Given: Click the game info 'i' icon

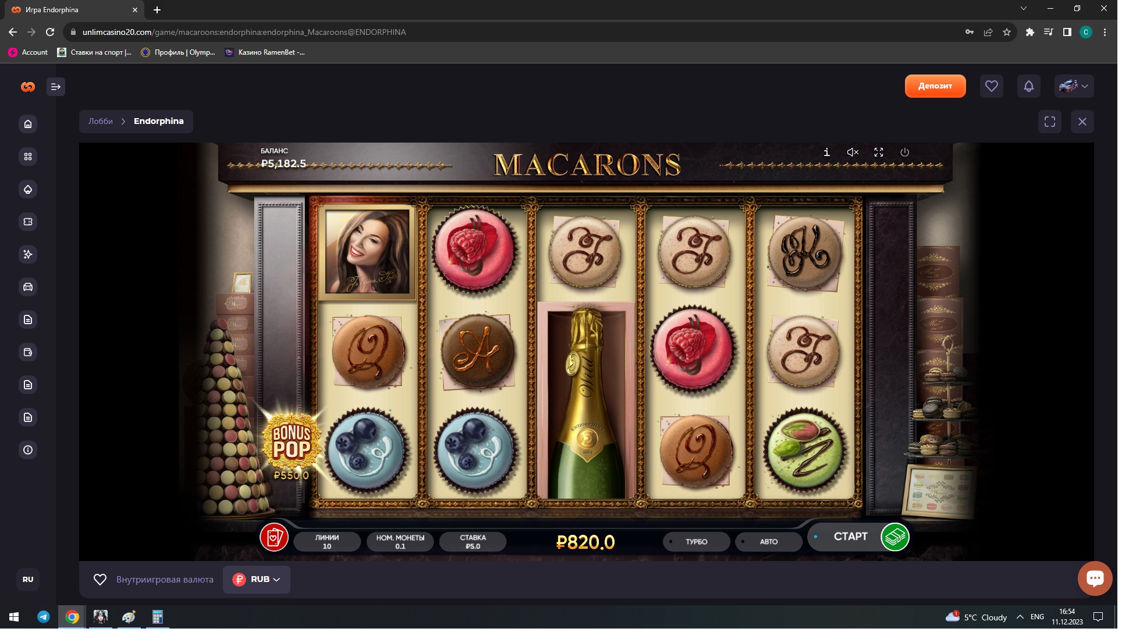Looking at the screenshot, I should (x=826, y=152).
